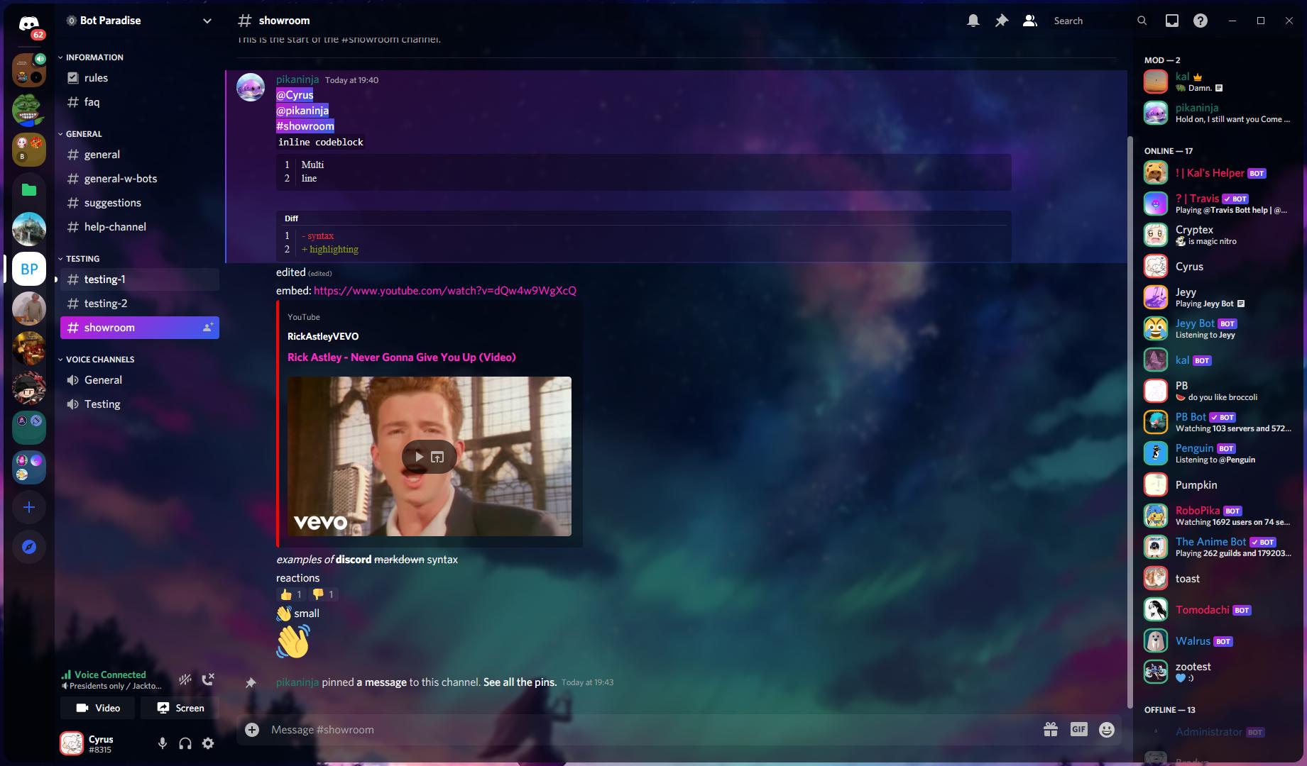Screen dimensions: 1307x766
Task: View pinned messages for this channel
Action: point(1001,21)
